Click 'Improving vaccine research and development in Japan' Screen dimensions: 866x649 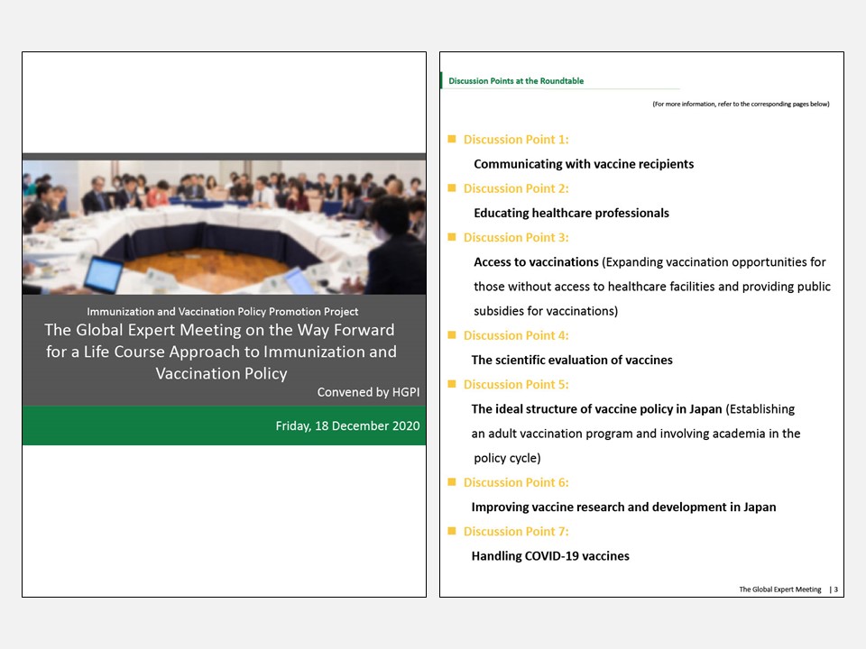point(623,507)
